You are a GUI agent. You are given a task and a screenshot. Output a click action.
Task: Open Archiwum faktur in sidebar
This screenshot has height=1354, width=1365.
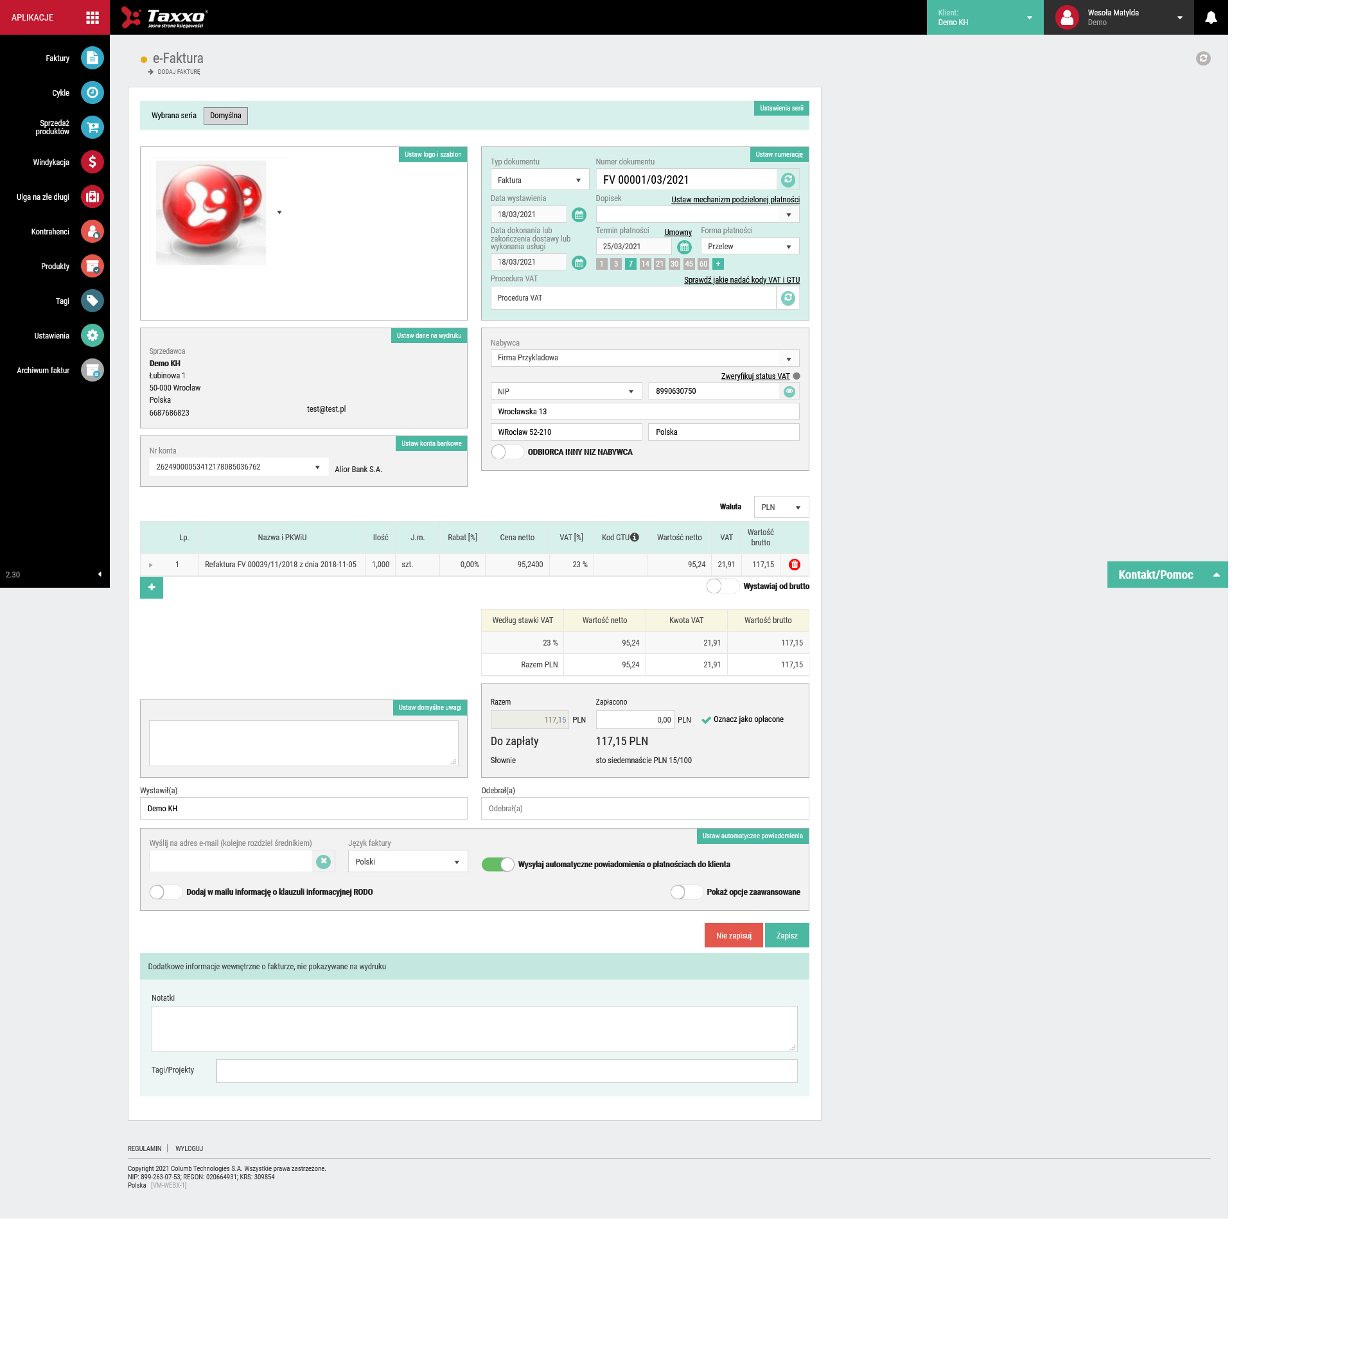point(92,370)
